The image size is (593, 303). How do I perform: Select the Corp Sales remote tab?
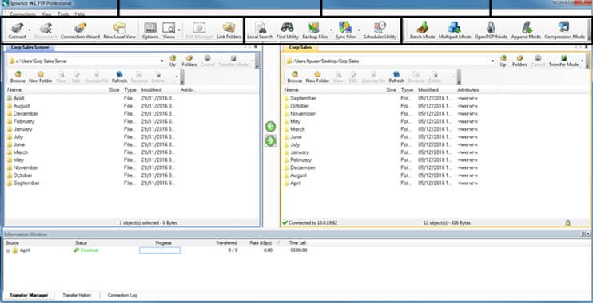pyautogui.click(x=300, y=48)
